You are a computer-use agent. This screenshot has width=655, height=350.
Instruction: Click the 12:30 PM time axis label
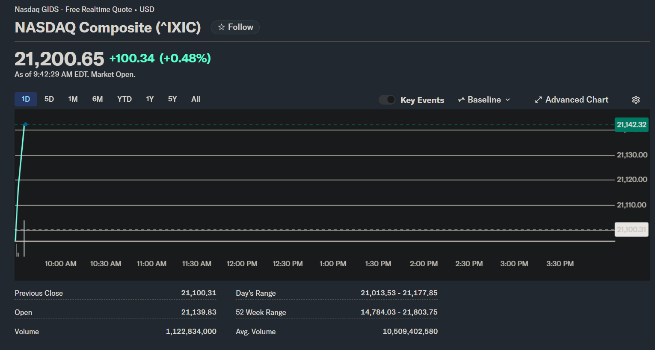pyautogui.click(x=288, y=264)
